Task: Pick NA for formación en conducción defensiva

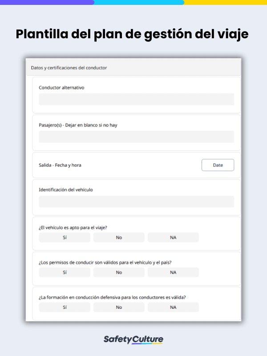Action: click(173, 307)
